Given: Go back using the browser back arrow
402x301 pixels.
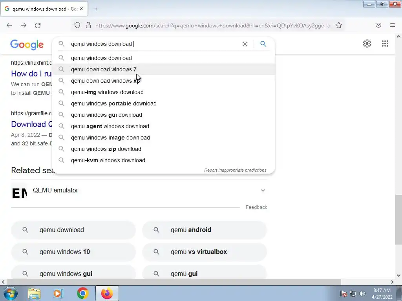Looking at the screenshot, I should tap(9, 25).
